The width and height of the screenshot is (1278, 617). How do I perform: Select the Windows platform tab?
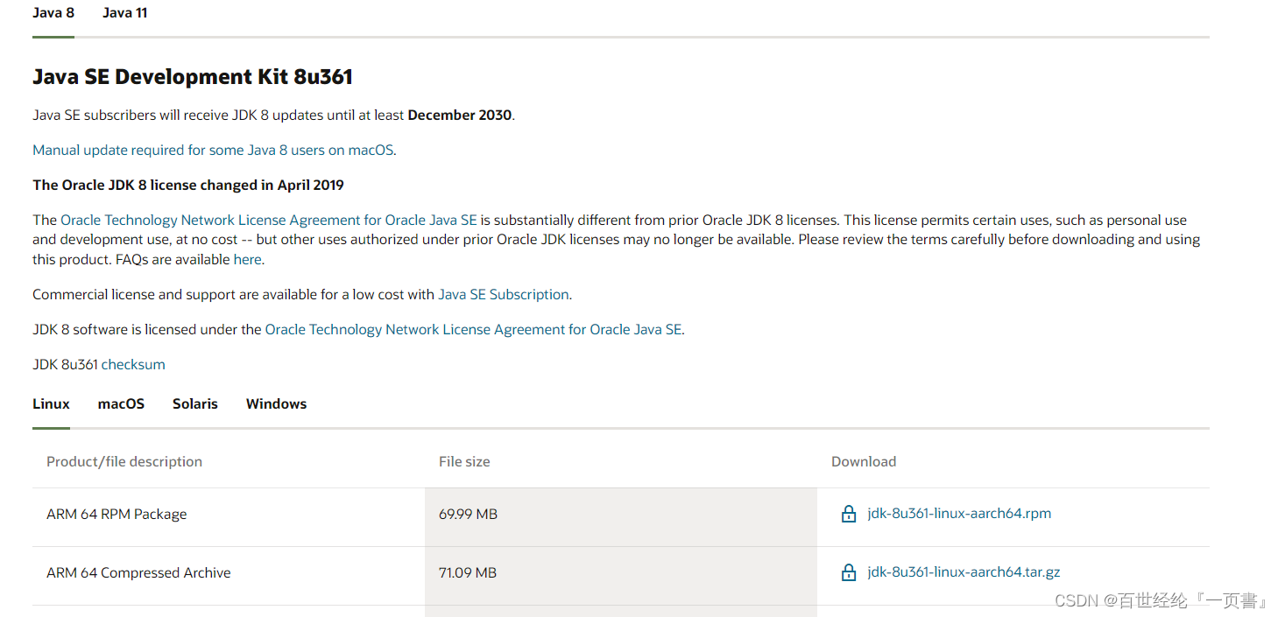pyautogui.click(x=276, y=403)
